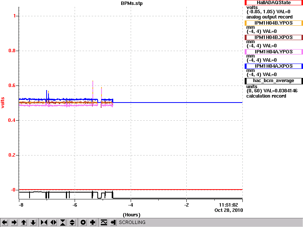This screenshot has height=227, width=303.
Task: Click the units text under hac_bcm_average
Action: click(x=252, y=87)
